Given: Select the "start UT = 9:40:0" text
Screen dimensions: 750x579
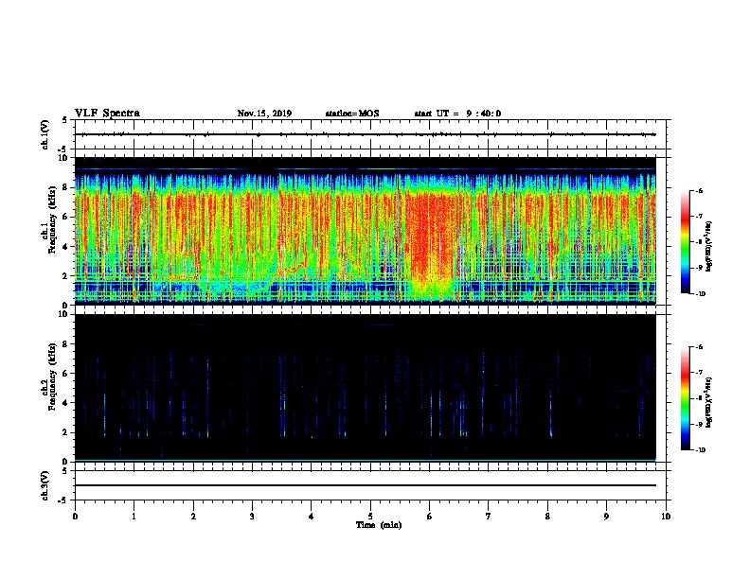Looking at the screenshot, I should (x=457, y=114).
